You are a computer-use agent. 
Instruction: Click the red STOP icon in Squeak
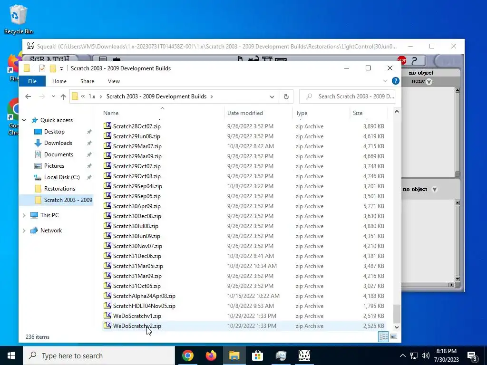point(401,60)
